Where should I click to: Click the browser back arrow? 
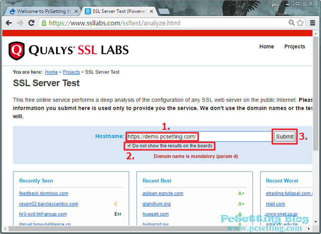point(9,23)
